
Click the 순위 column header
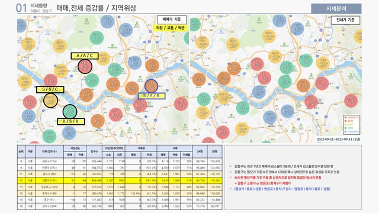[21, 151]
